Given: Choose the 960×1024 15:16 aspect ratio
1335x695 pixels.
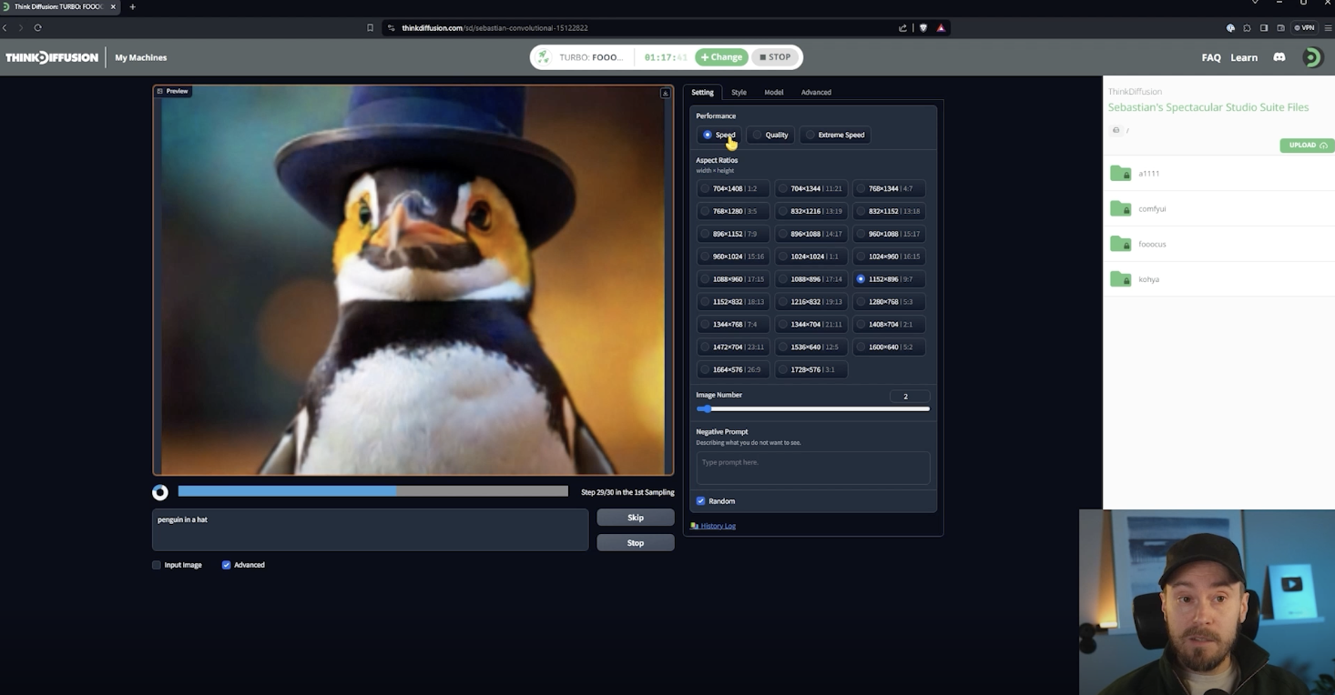Looking at the screenshot, I should point(733,257).
